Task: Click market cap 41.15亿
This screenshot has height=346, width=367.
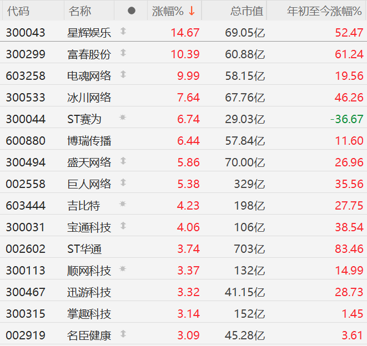Action: [245, 292]
